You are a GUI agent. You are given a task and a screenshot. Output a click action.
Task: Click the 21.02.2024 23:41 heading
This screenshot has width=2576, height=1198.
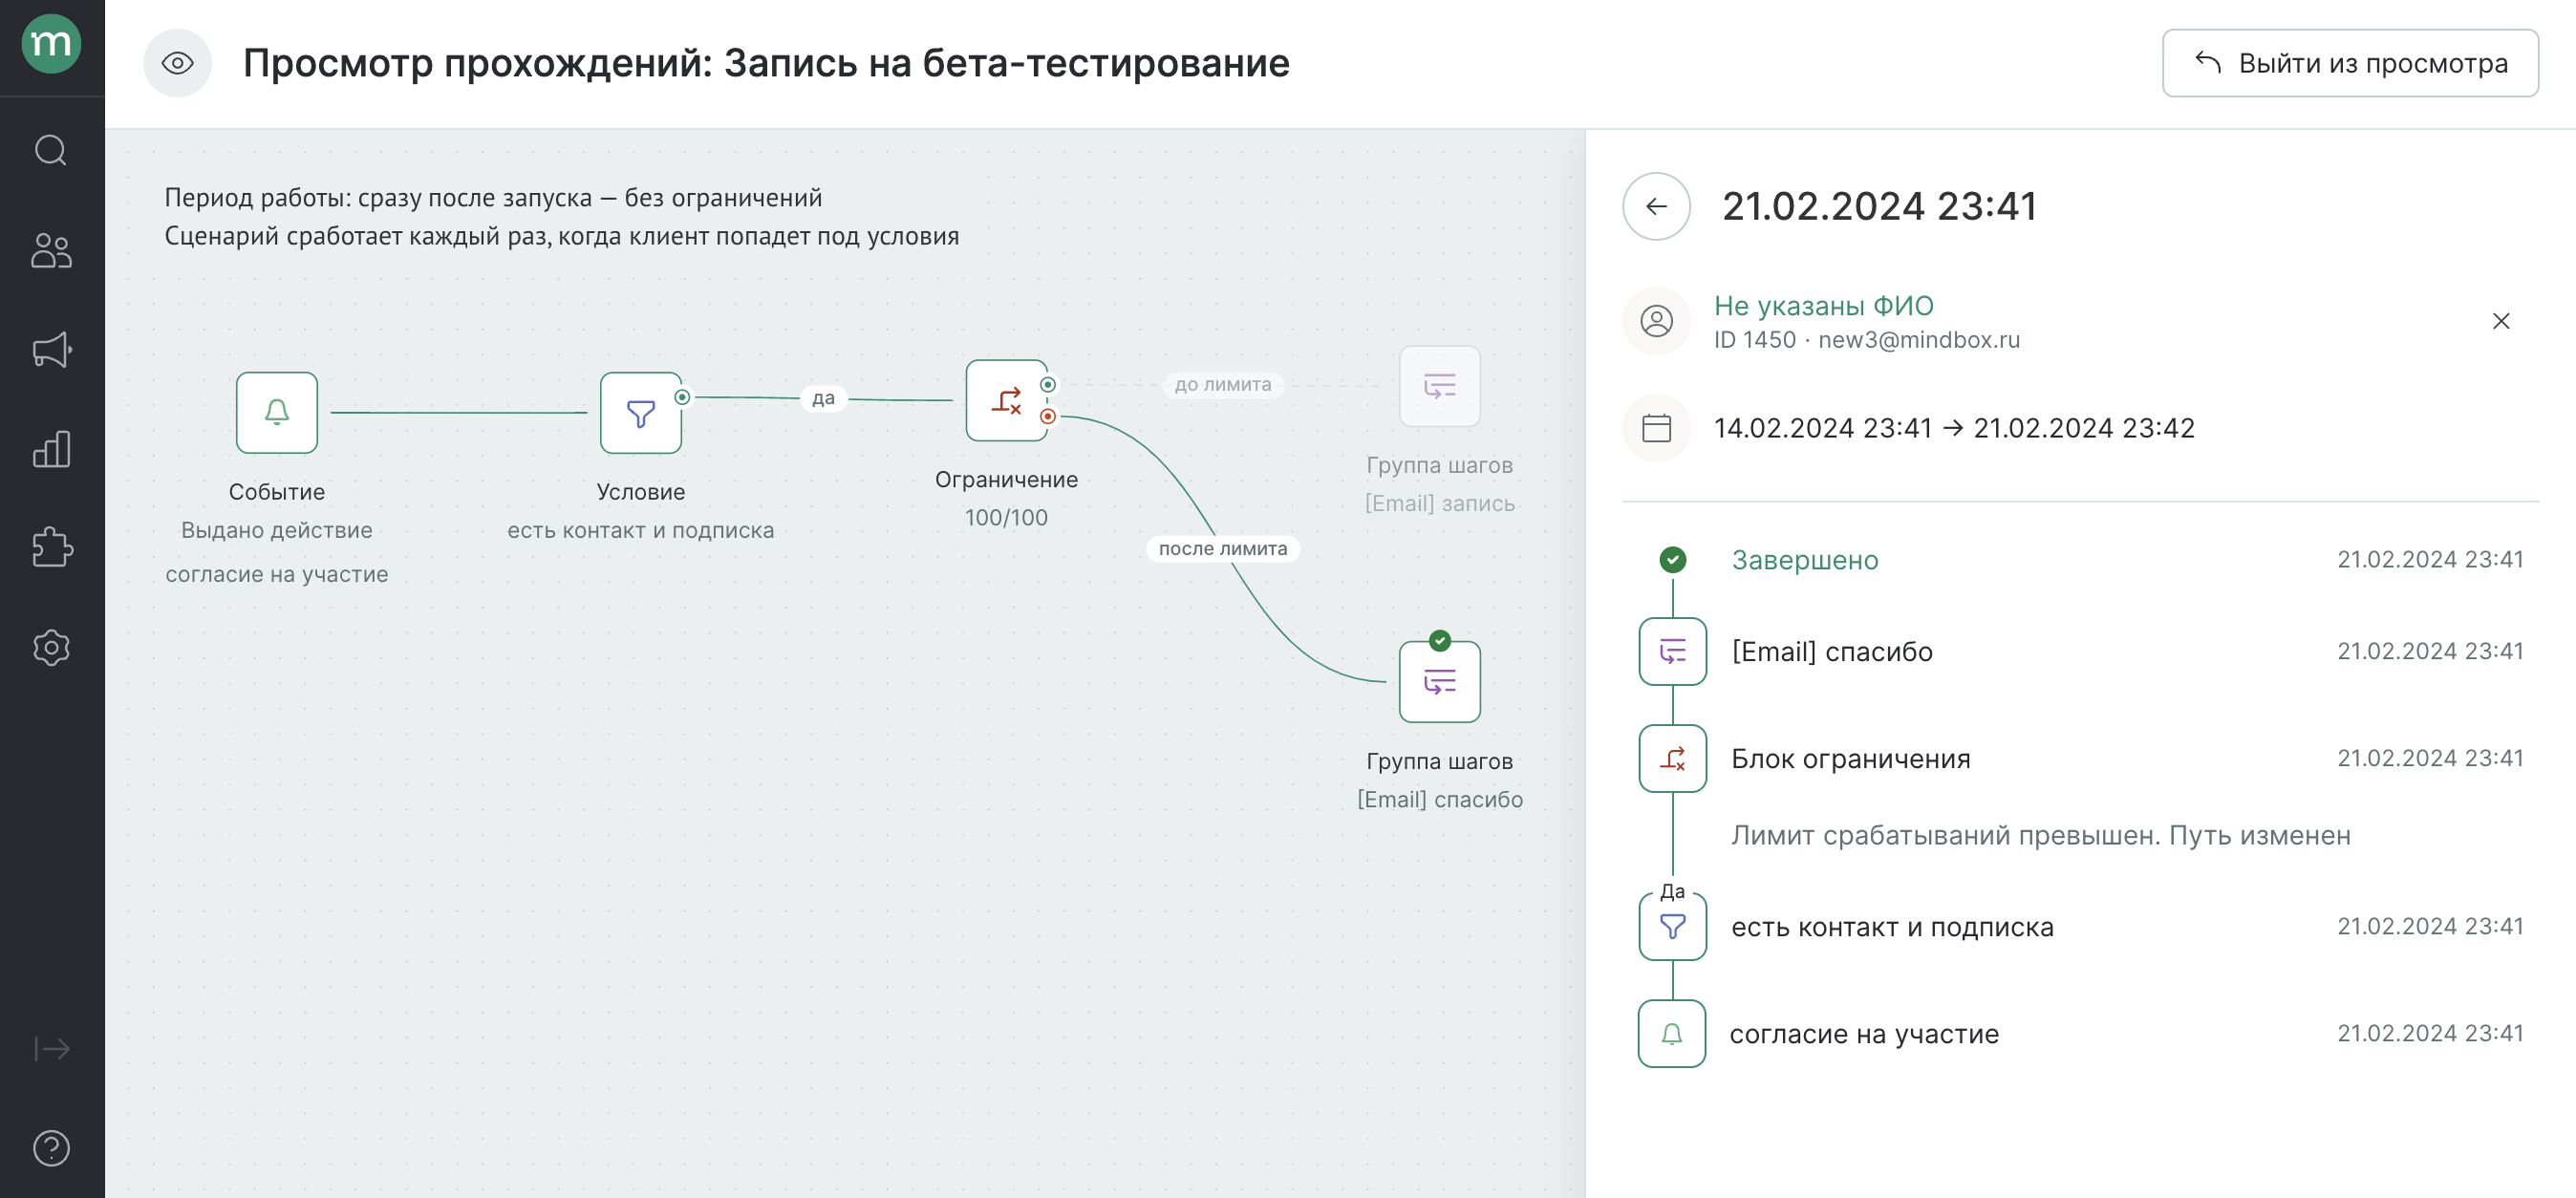[x=1879, y=206]
